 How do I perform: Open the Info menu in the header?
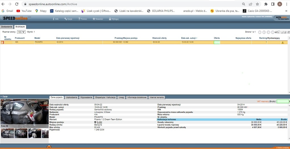[x=56, y=19]
